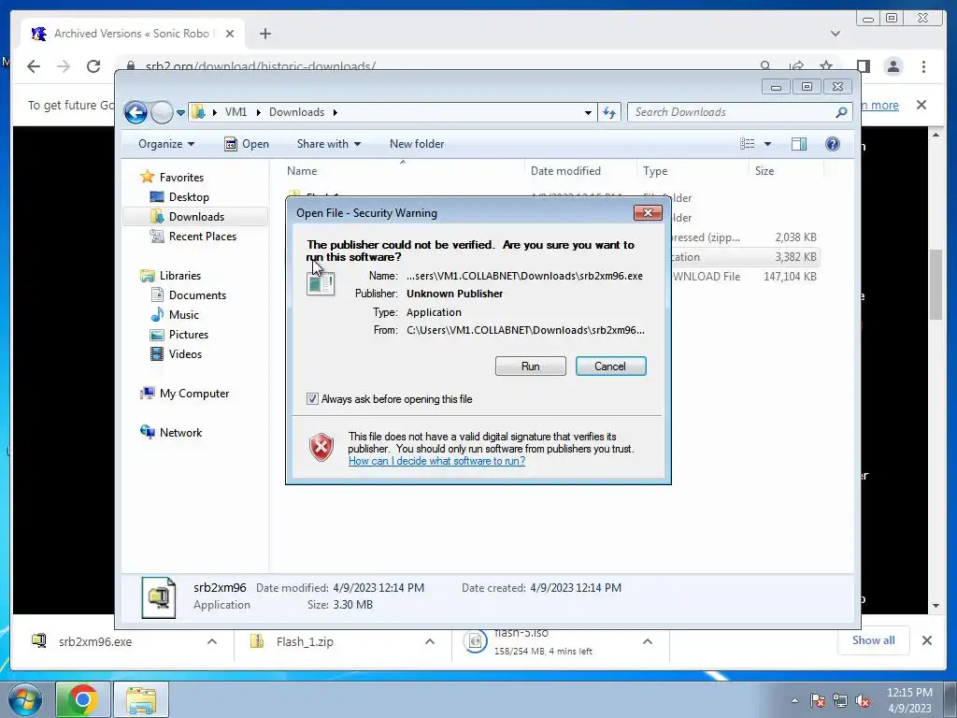This screenshot has height=718, width=957.
Task: Click the 147,104 KB file size cell
Action: pyautogui.click(x=790, y=277)
